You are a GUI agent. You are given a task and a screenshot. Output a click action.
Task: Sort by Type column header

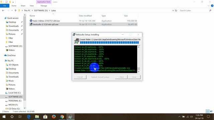click(x=103, y=16)
